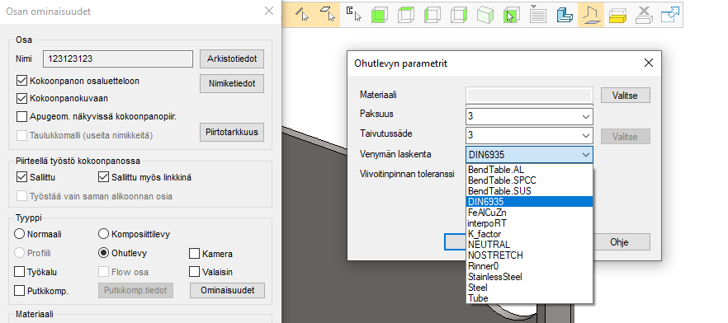The width and height of the screenshot is (728, 323).
Task: Enable Apugeom. näkyvissä kokoonpanopiir. checkbox
Action: tap(21, 116)
